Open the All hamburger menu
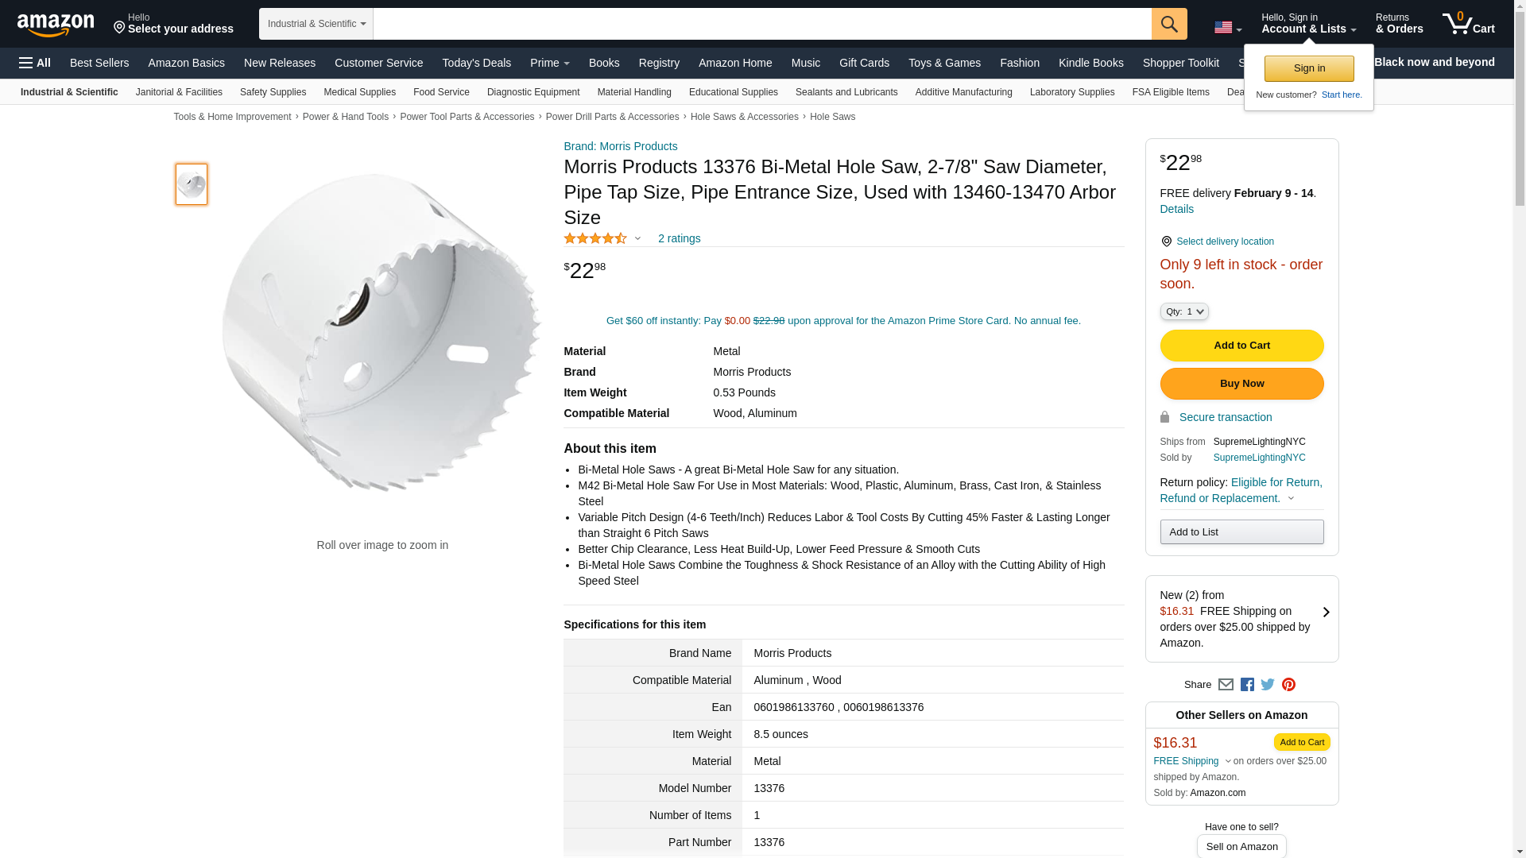The width and height of the screenshot is (1526, 858). (x=35, y=63)
